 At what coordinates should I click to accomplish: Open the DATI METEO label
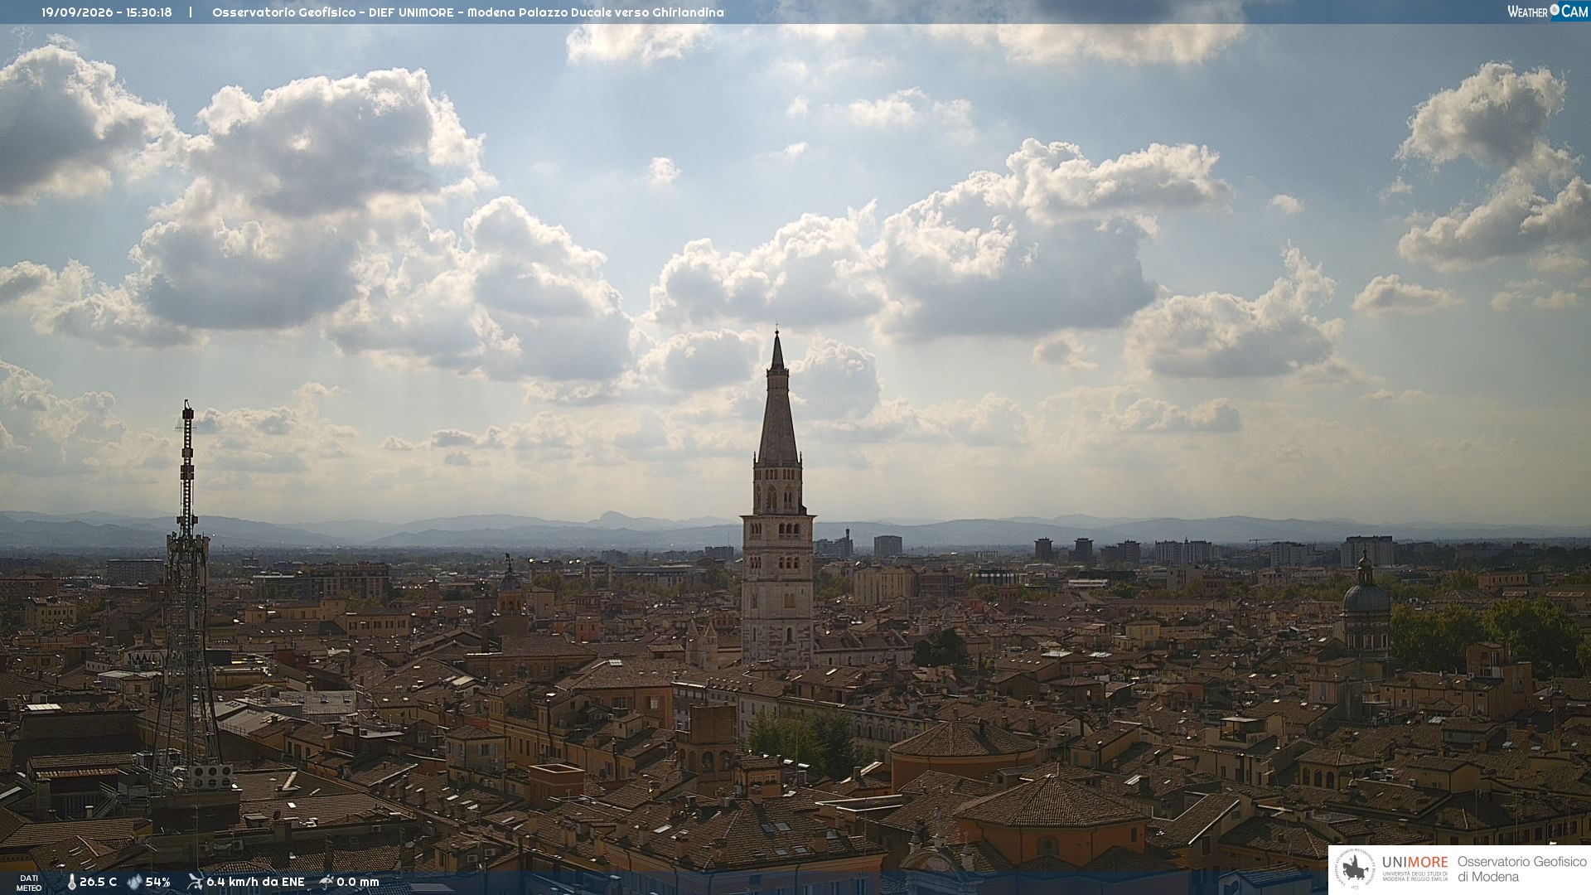pos(29,883)
